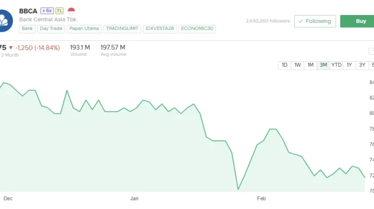
Task: Select the 3Y chart range
Action: tap(363, 65)
